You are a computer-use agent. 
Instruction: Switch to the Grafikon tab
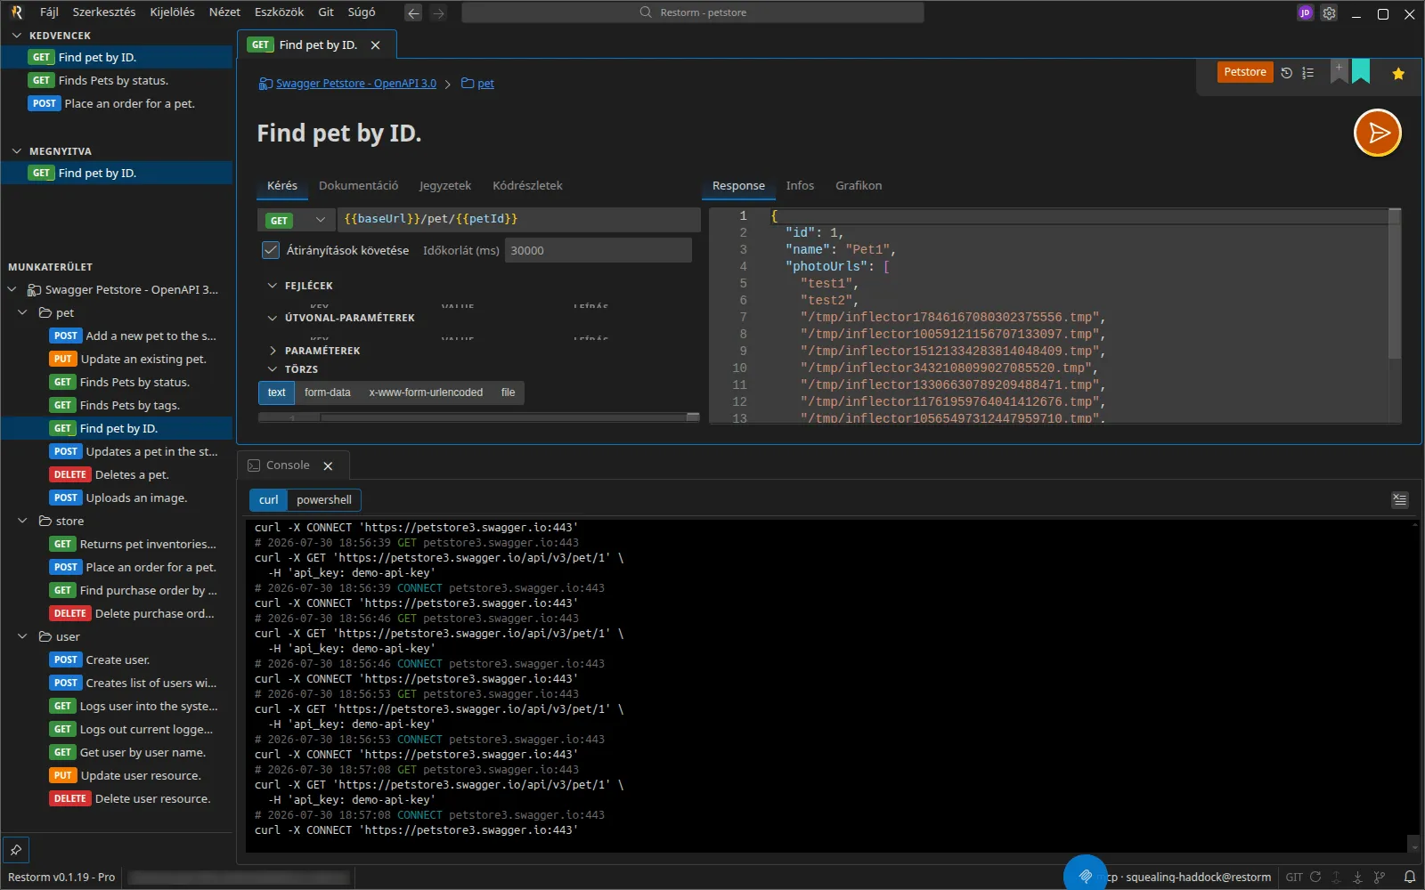[x=859, y=186]
